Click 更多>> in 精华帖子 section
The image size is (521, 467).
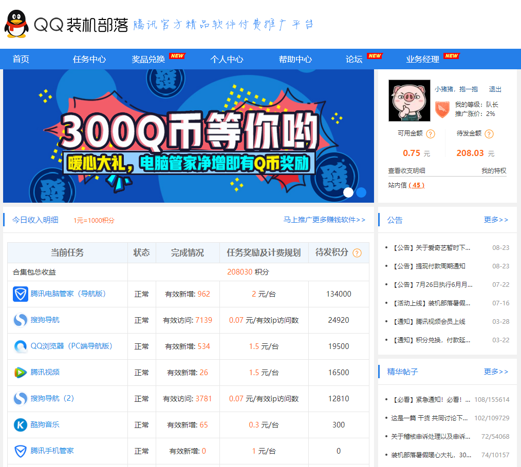pos(496,372)
